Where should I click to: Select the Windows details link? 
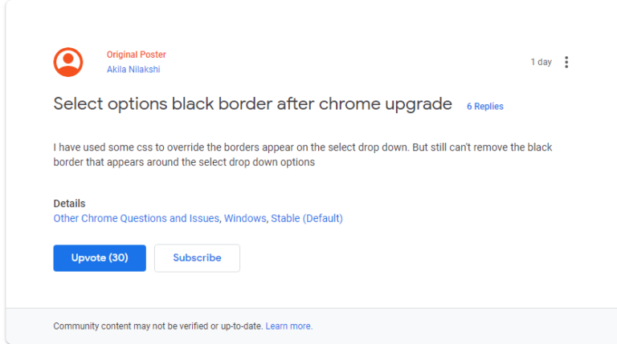click(x=244, y=218)
